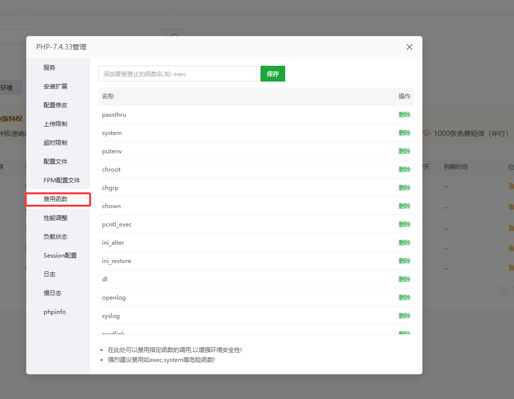Click the green 保存 button
This screenshot has height=399, width=514.
273,74
